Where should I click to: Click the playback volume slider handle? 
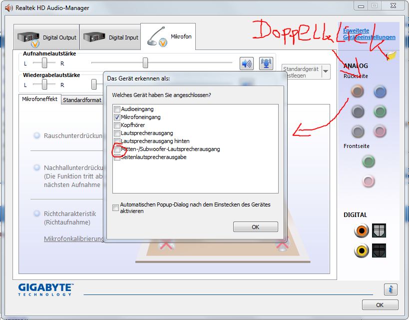coord(94,84)
